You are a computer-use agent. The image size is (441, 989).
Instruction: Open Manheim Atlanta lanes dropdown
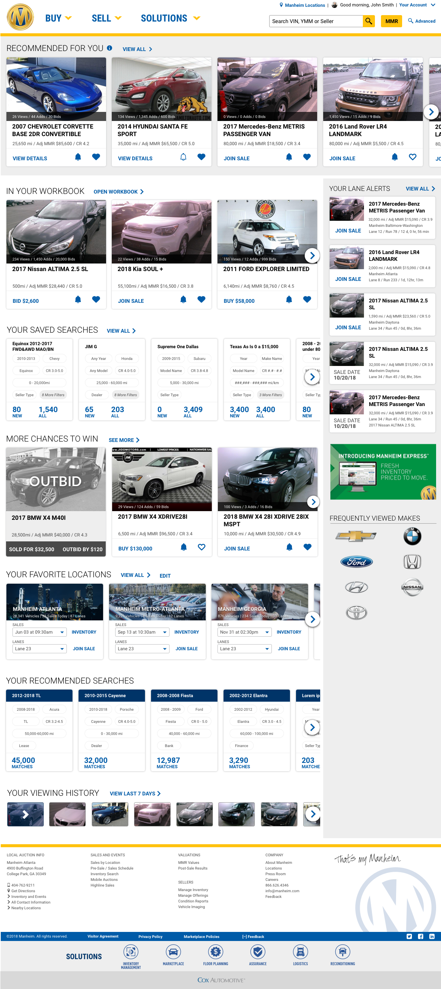40,648
